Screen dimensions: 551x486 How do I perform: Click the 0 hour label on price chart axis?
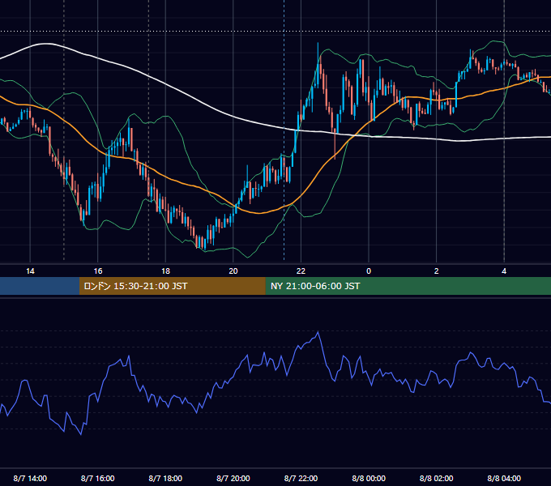369,271
